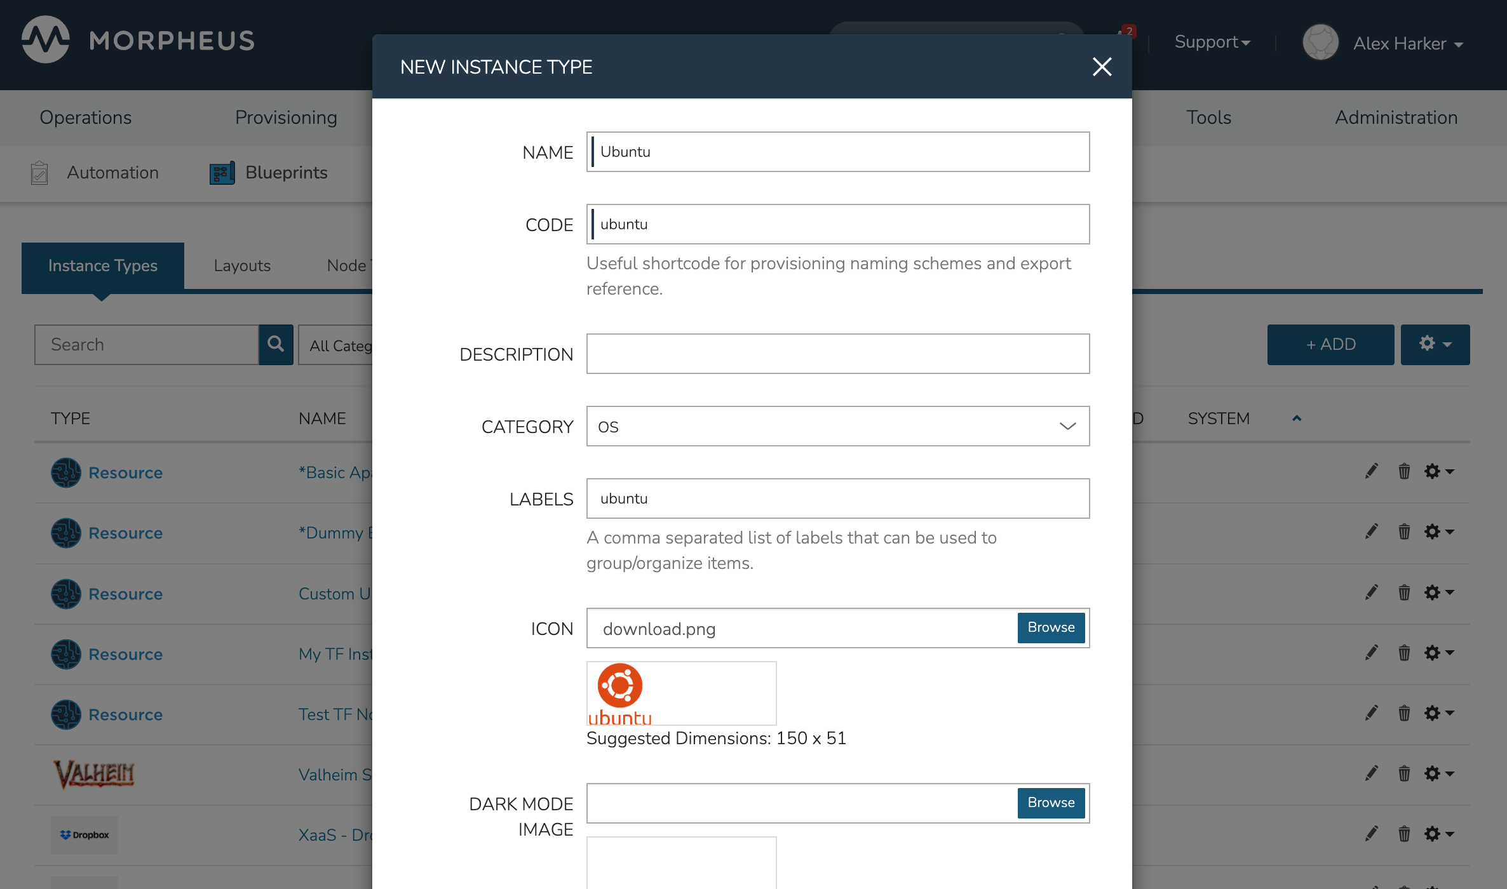Sort by the System column arrow
The image size is (1507, 889).
tap(1297, 418)
